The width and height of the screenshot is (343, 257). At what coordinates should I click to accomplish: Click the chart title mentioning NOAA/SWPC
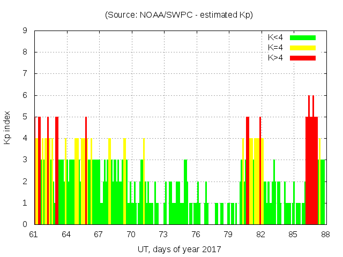(x=179, y=15)
